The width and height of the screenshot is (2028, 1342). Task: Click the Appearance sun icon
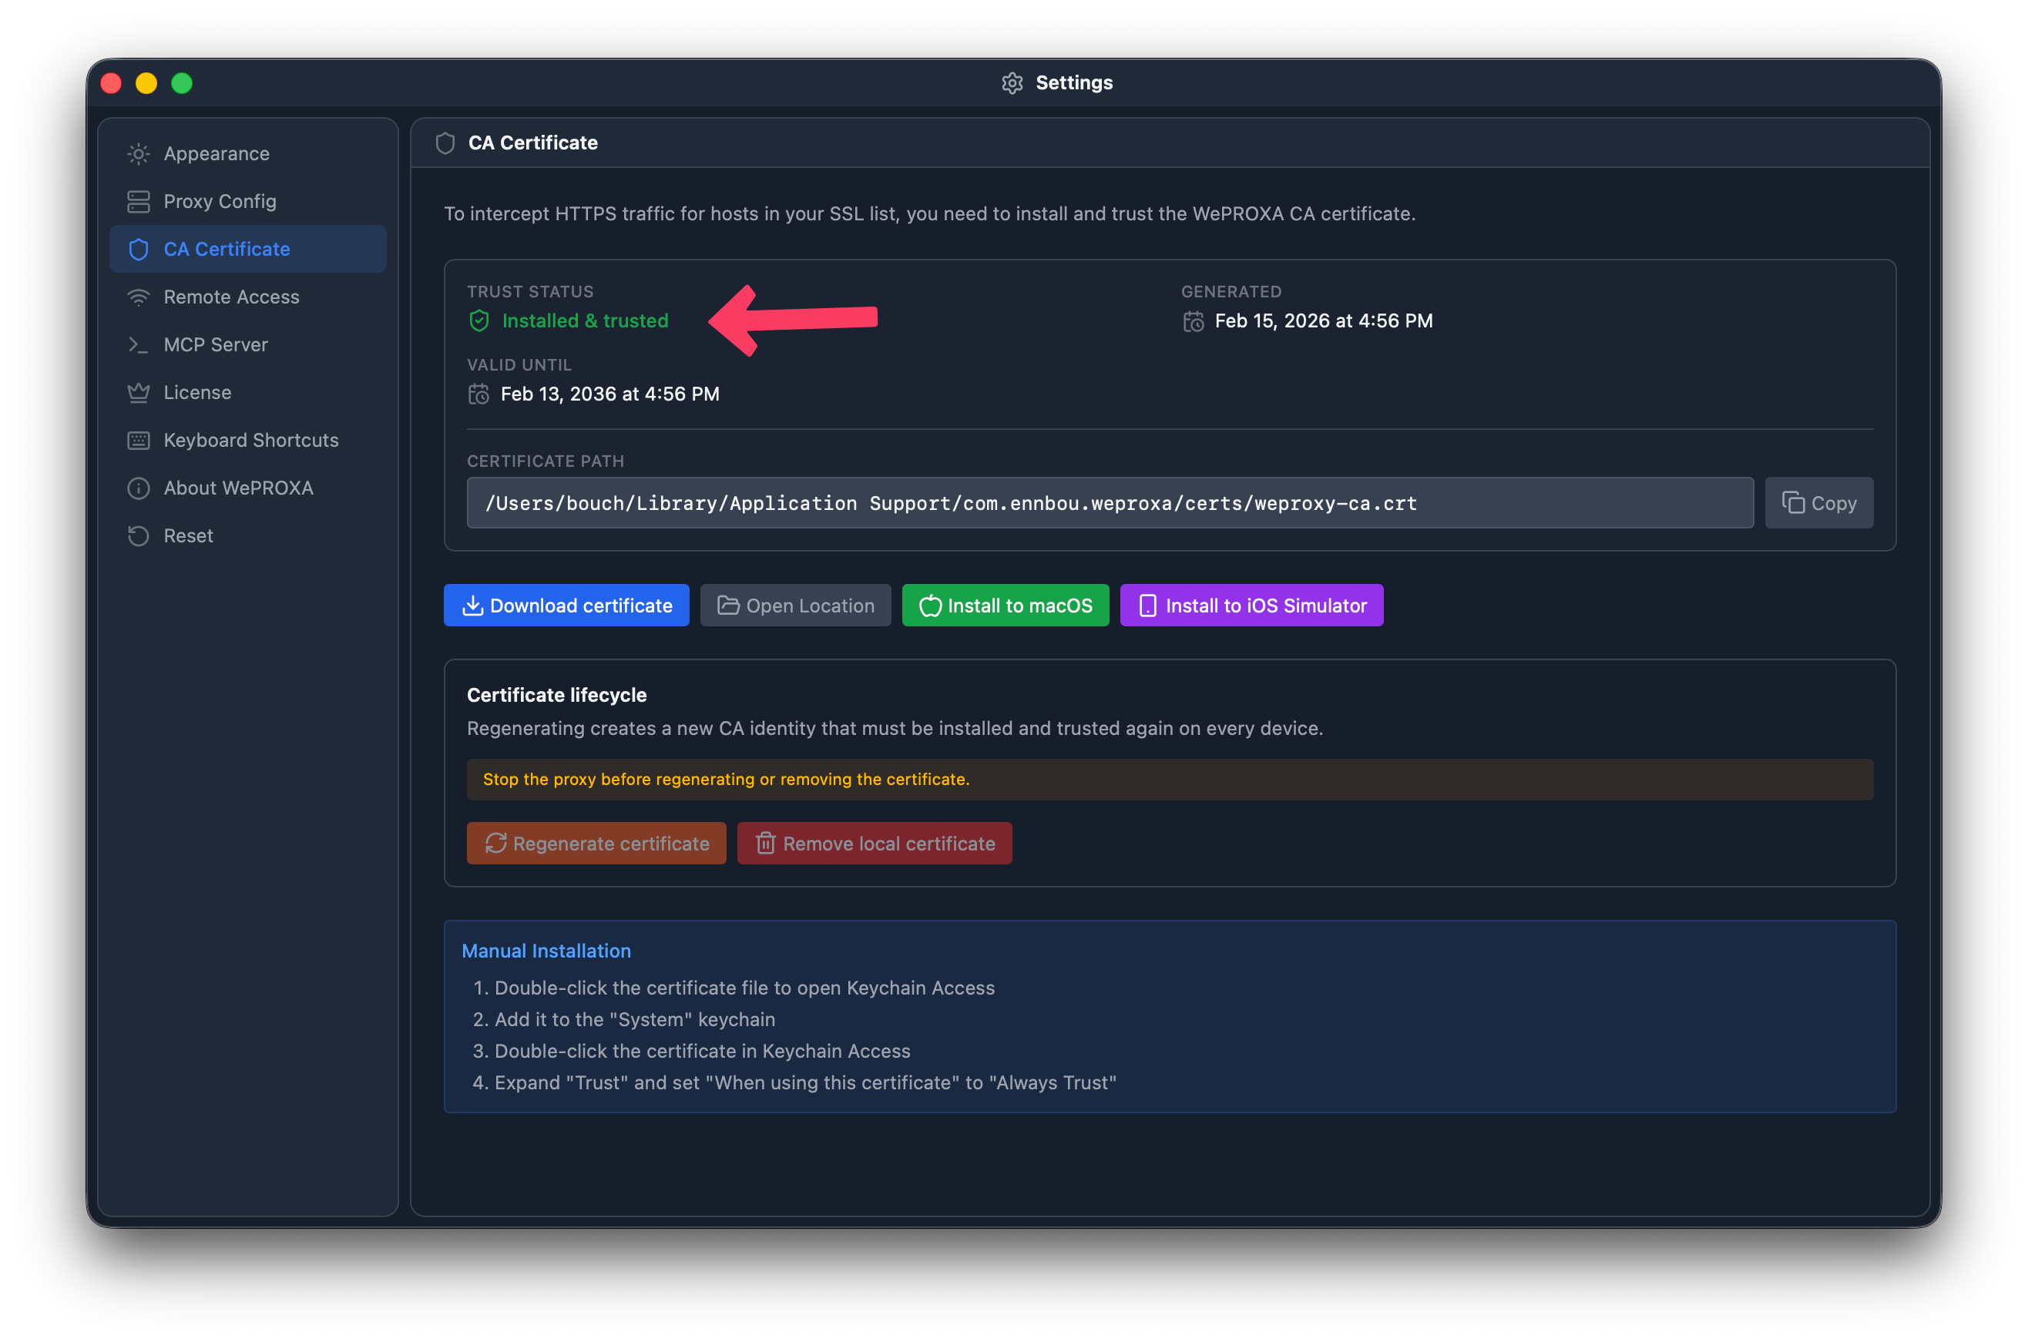[138, 154]
